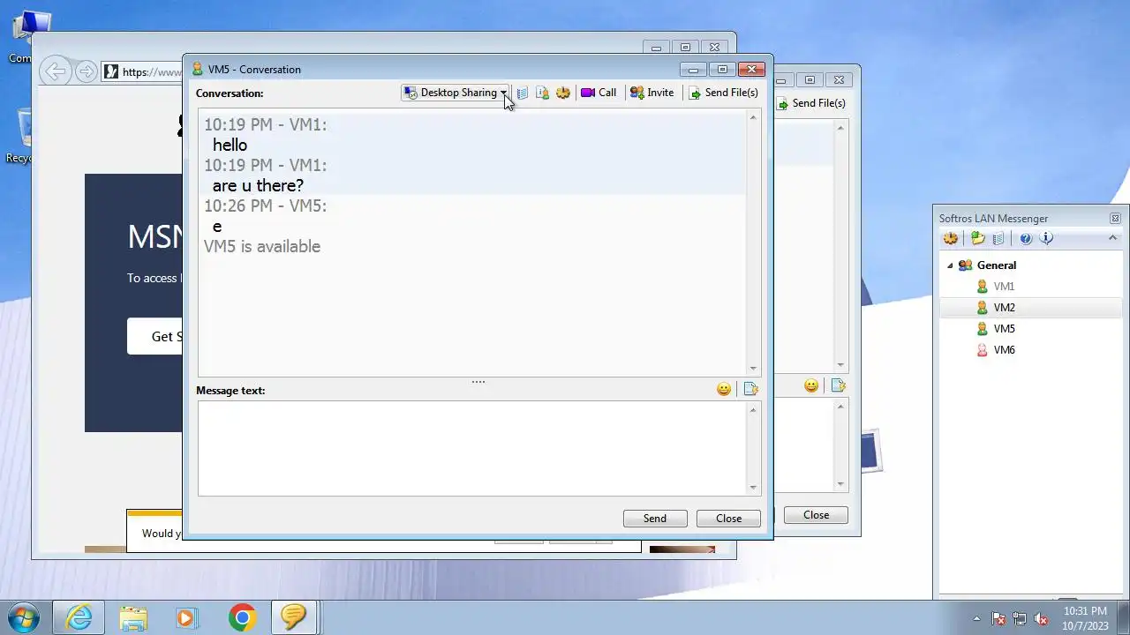Collapse Softros Messenger toolbar with chevron
The width and height of the screenshot is (1130, 635).
1112,238
